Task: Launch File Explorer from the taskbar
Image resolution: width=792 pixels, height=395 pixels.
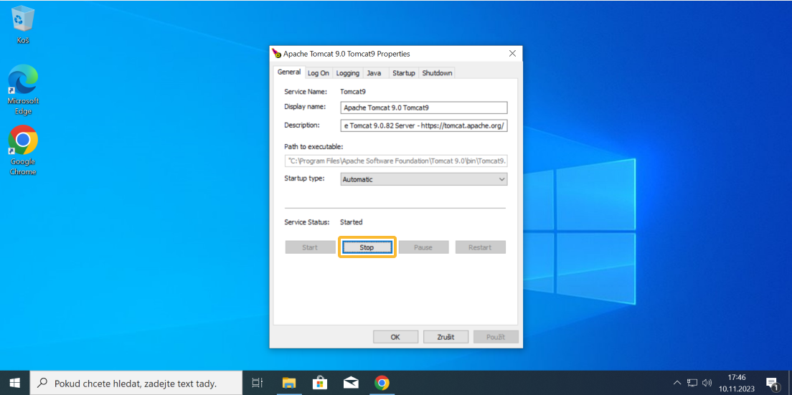Action: [288, 383]
